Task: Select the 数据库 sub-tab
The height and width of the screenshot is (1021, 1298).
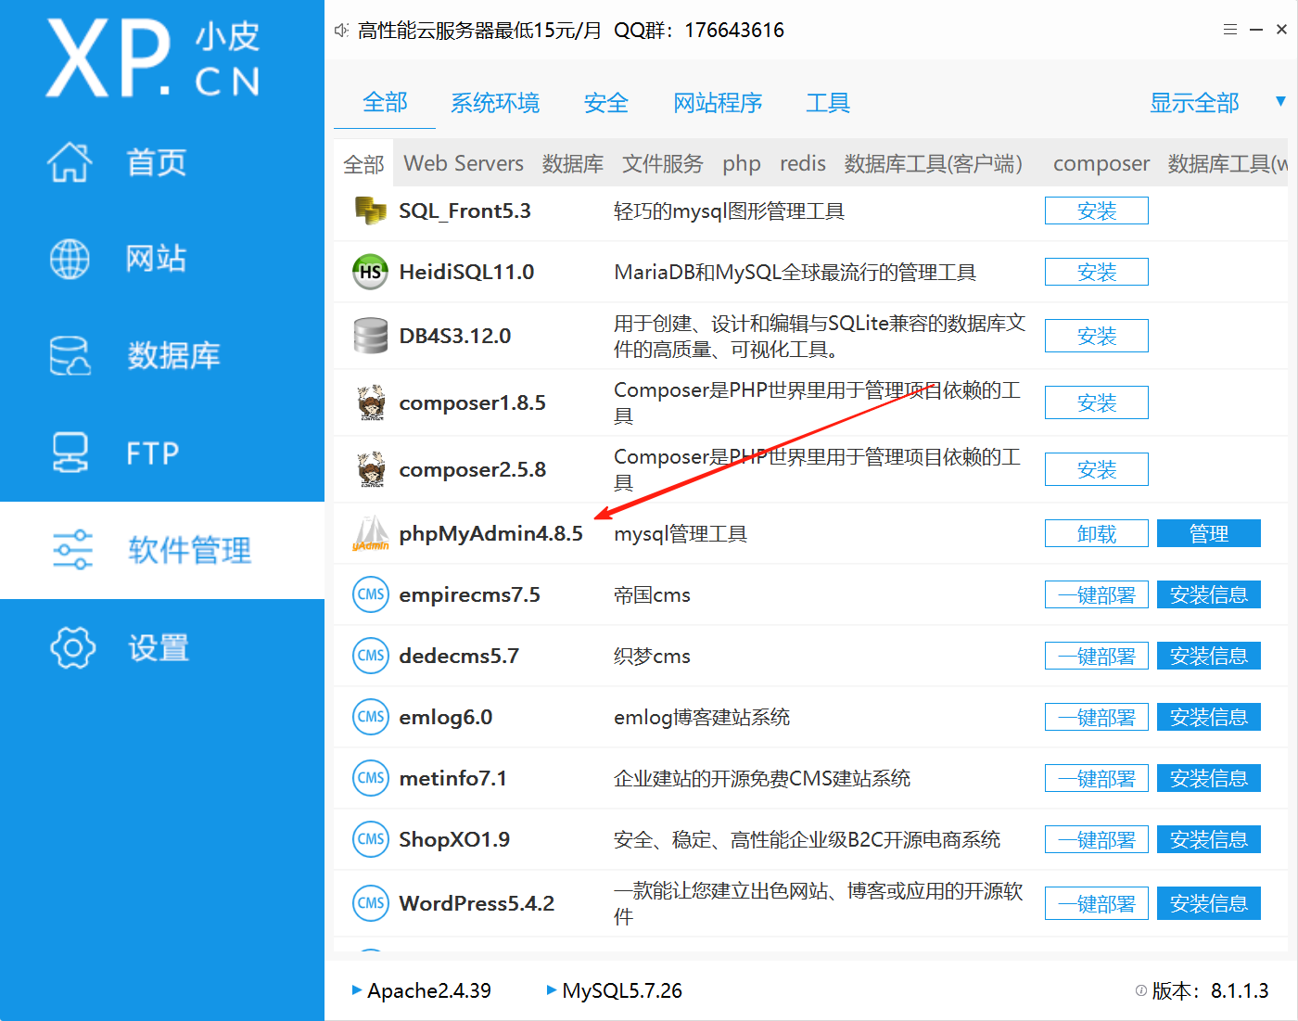Action: [573, 164]
